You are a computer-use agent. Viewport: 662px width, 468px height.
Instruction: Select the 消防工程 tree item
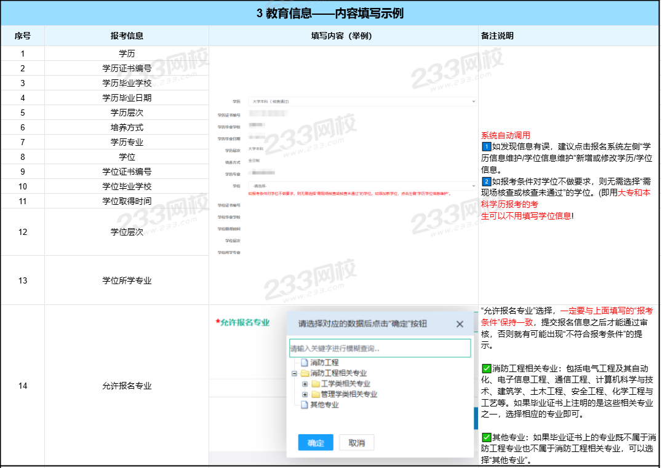(x=324, y=362)
